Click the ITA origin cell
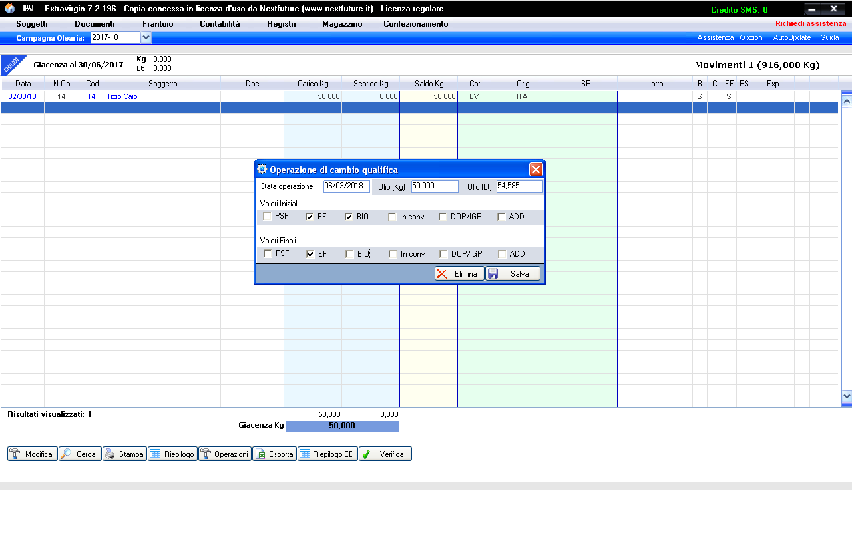The image size is (852, 560). 522,96
